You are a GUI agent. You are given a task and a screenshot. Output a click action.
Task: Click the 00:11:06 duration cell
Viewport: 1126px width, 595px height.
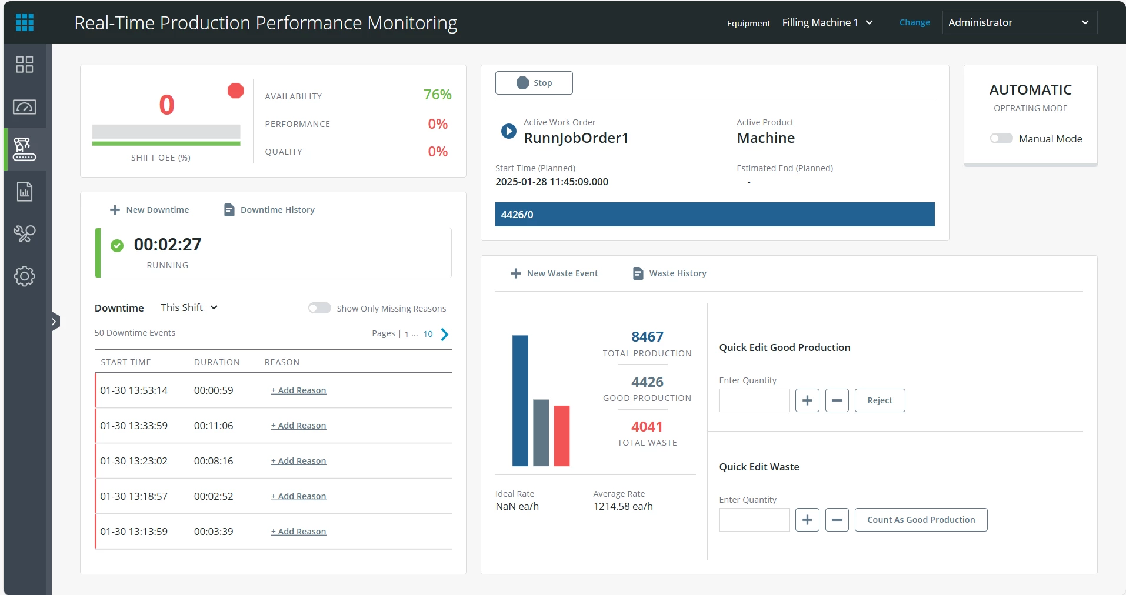click(214, 426)
